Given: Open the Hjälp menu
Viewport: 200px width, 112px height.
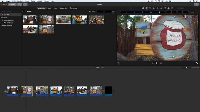Looking at the screenshot, I should click(52, 1).
